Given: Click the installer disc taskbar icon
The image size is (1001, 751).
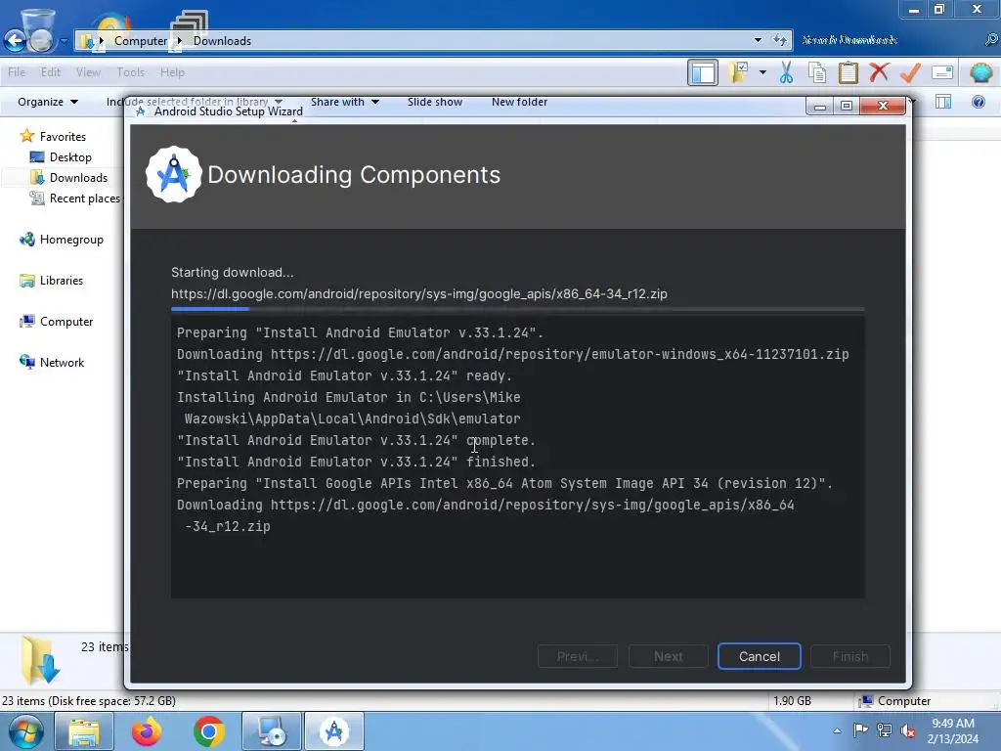Looking at the screenshot, I should point(272,731).
